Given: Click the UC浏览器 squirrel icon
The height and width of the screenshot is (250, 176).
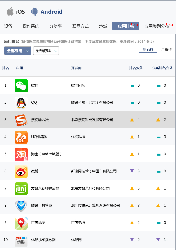Looking at the screenshot, I should (x=21, y=137).
